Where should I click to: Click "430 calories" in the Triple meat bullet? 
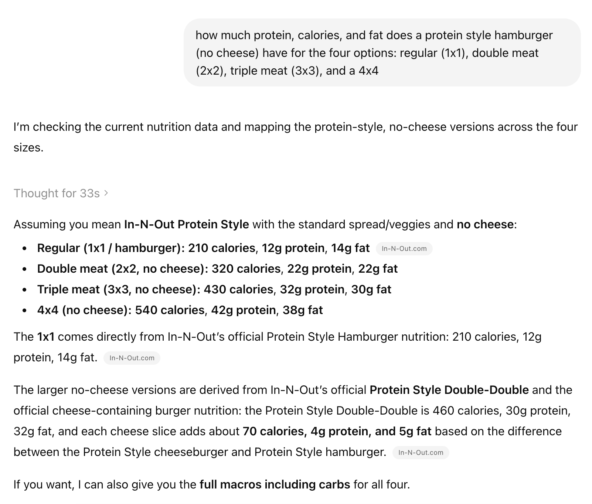pos(238,289)
